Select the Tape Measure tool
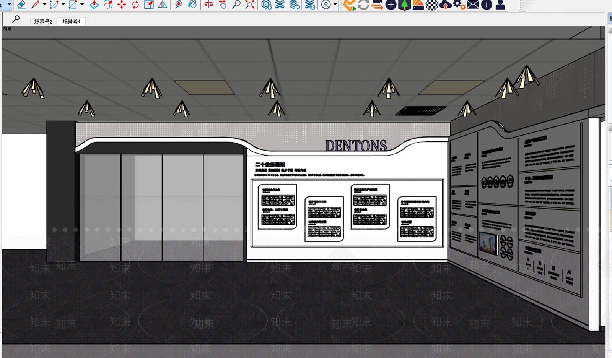This screenshot has height=358, width=612. coord(178,5)
